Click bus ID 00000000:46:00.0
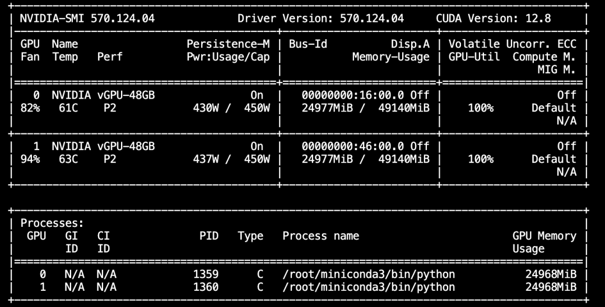The width and height of the screenshot is (605, 307). click(353, 146)
